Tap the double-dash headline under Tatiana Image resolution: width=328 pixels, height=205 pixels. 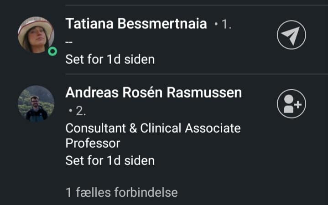69,42
